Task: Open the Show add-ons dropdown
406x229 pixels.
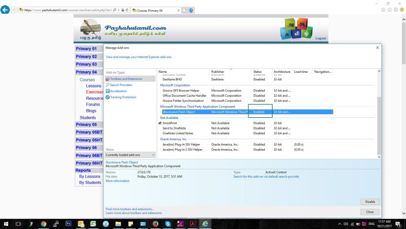Action: point(130,155)
